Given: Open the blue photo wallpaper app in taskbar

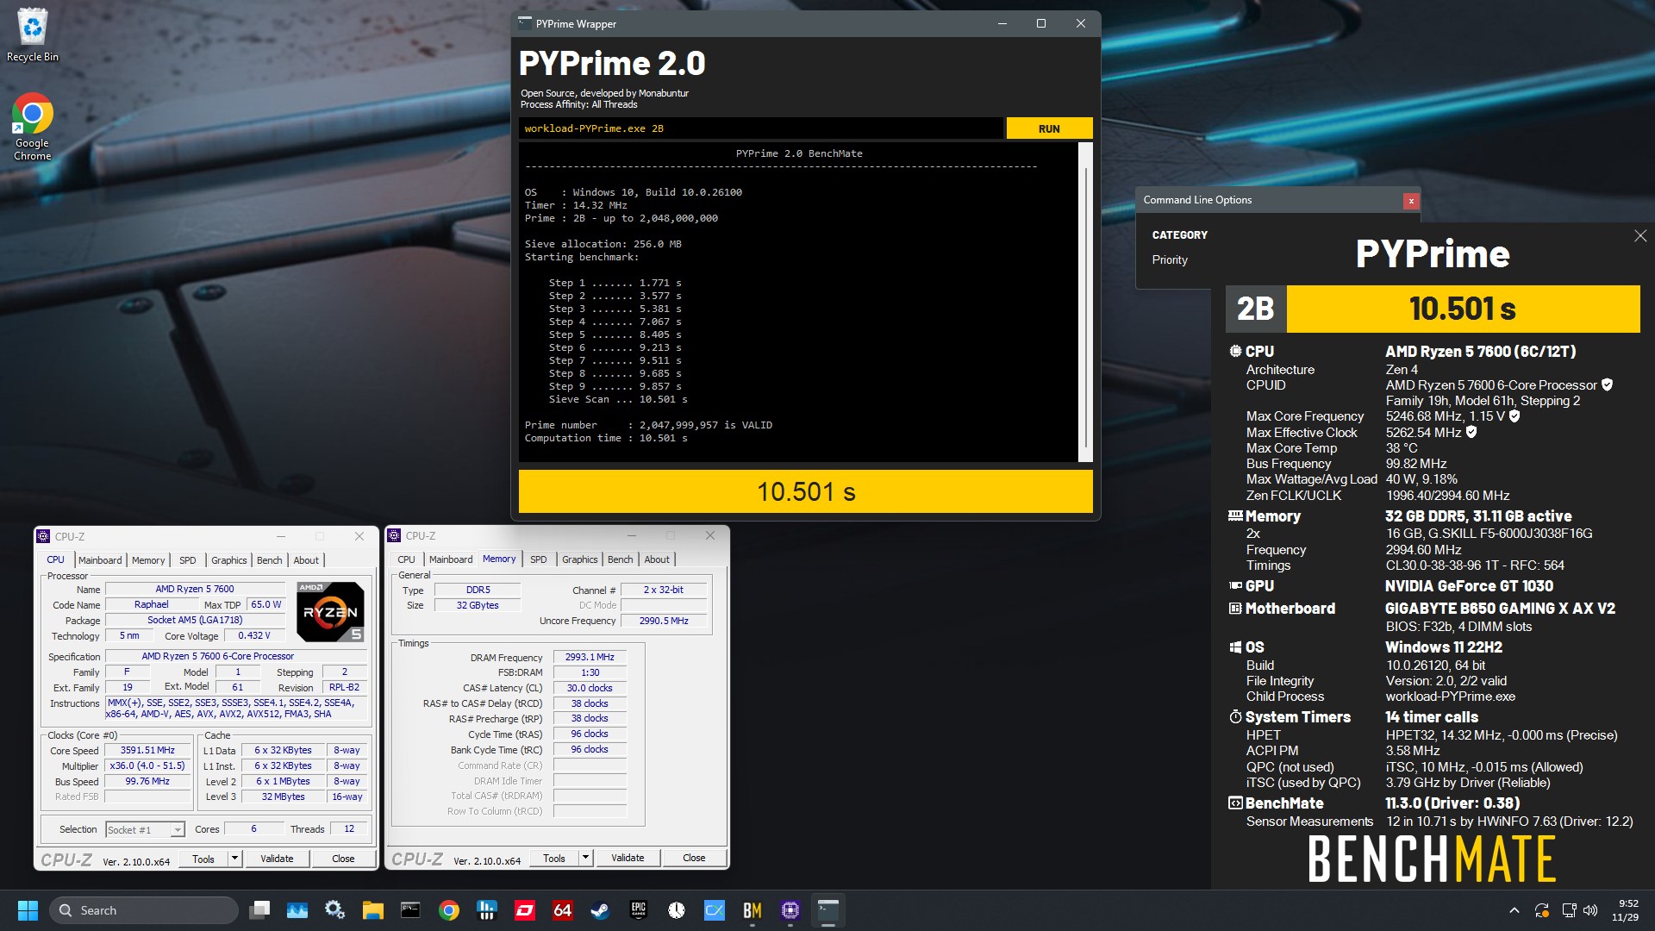Looking at the screenshot, I should 297,910.
